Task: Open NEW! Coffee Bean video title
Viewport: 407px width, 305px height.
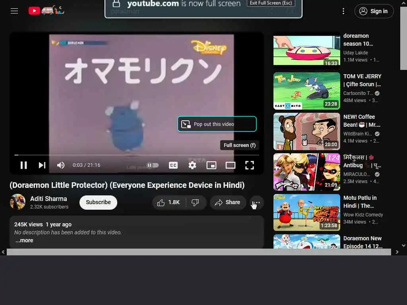Action: point(362,121)
